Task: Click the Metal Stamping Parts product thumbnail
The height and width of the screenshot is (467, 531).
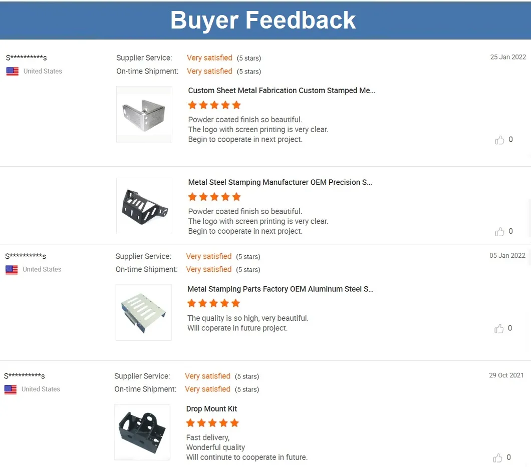Action: point(144,312)
